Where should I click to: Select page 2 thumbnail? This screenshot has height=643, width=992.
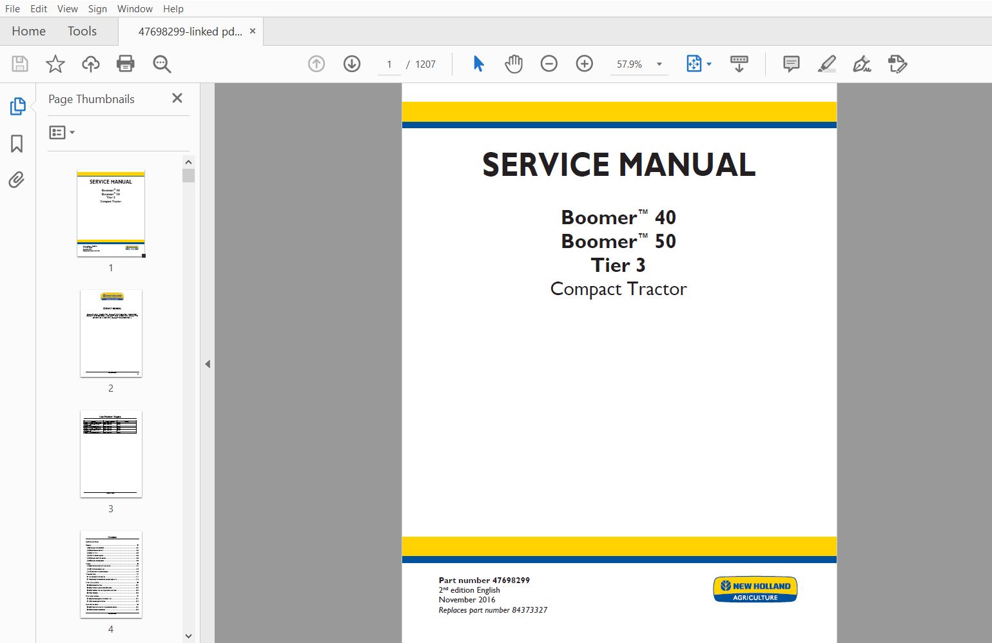111,333
